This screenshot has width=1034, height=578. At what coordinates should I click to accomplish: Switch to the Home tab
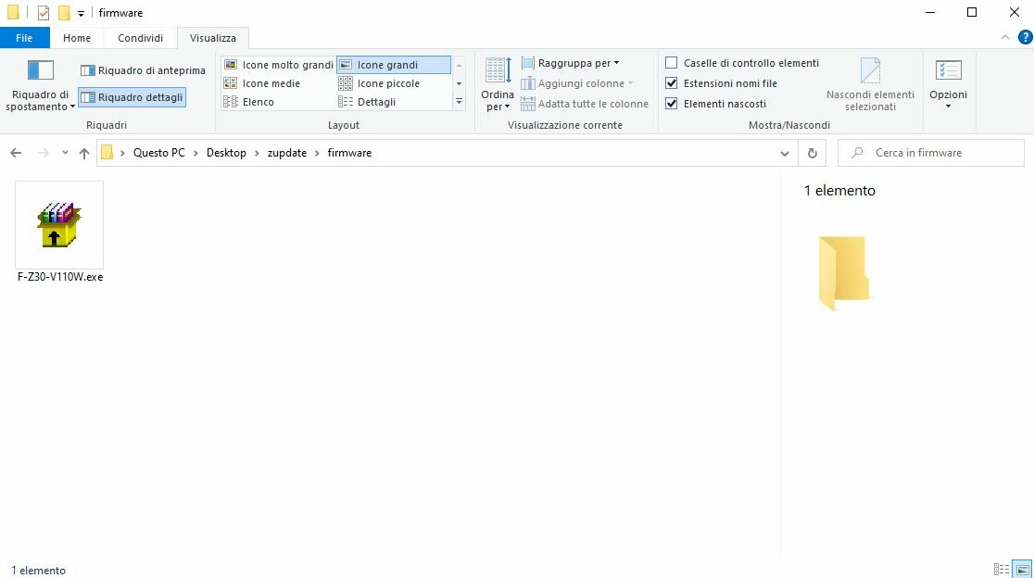pos(77,38)
